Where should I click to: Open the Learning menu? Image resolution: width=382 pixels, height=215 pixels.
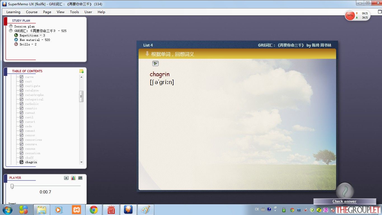(x=13, y=12)
